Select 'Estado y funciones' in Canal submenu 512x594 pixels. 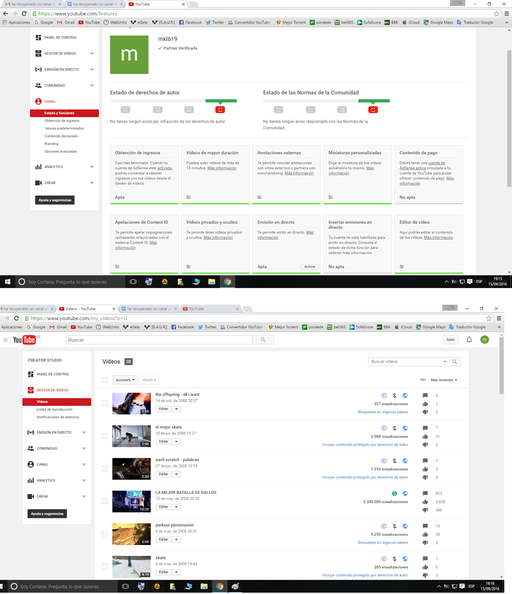64,113
